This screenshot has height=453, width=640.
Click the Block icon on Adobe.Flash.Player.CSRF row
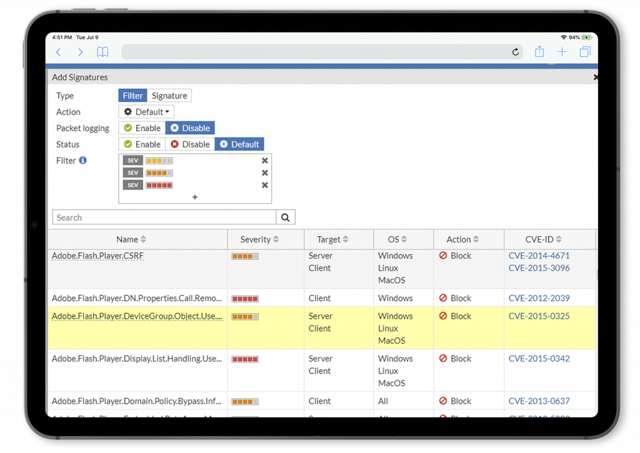tap(442, 255)
